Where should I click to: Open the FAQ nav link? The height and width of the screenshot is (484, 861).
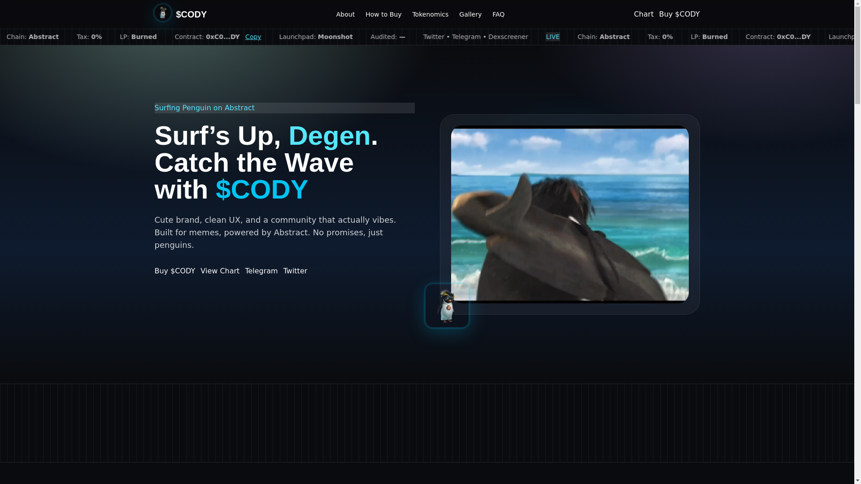click(x=498, y=14)
